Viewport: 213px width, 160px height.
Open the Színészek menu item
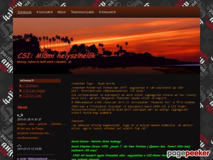[24, 12]
